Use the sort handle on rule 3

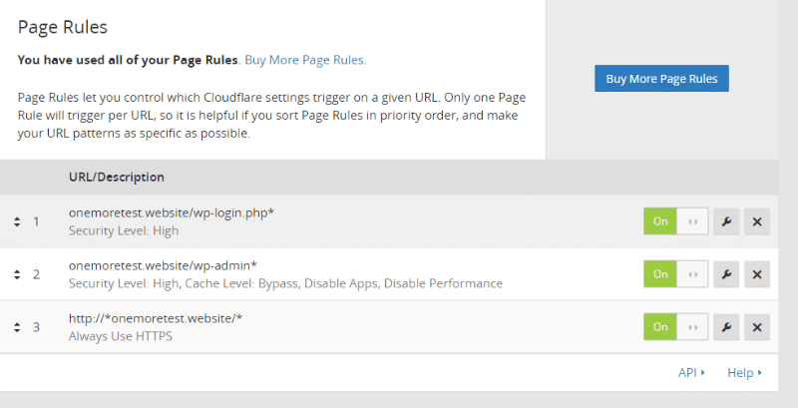(x=17, y=327)
